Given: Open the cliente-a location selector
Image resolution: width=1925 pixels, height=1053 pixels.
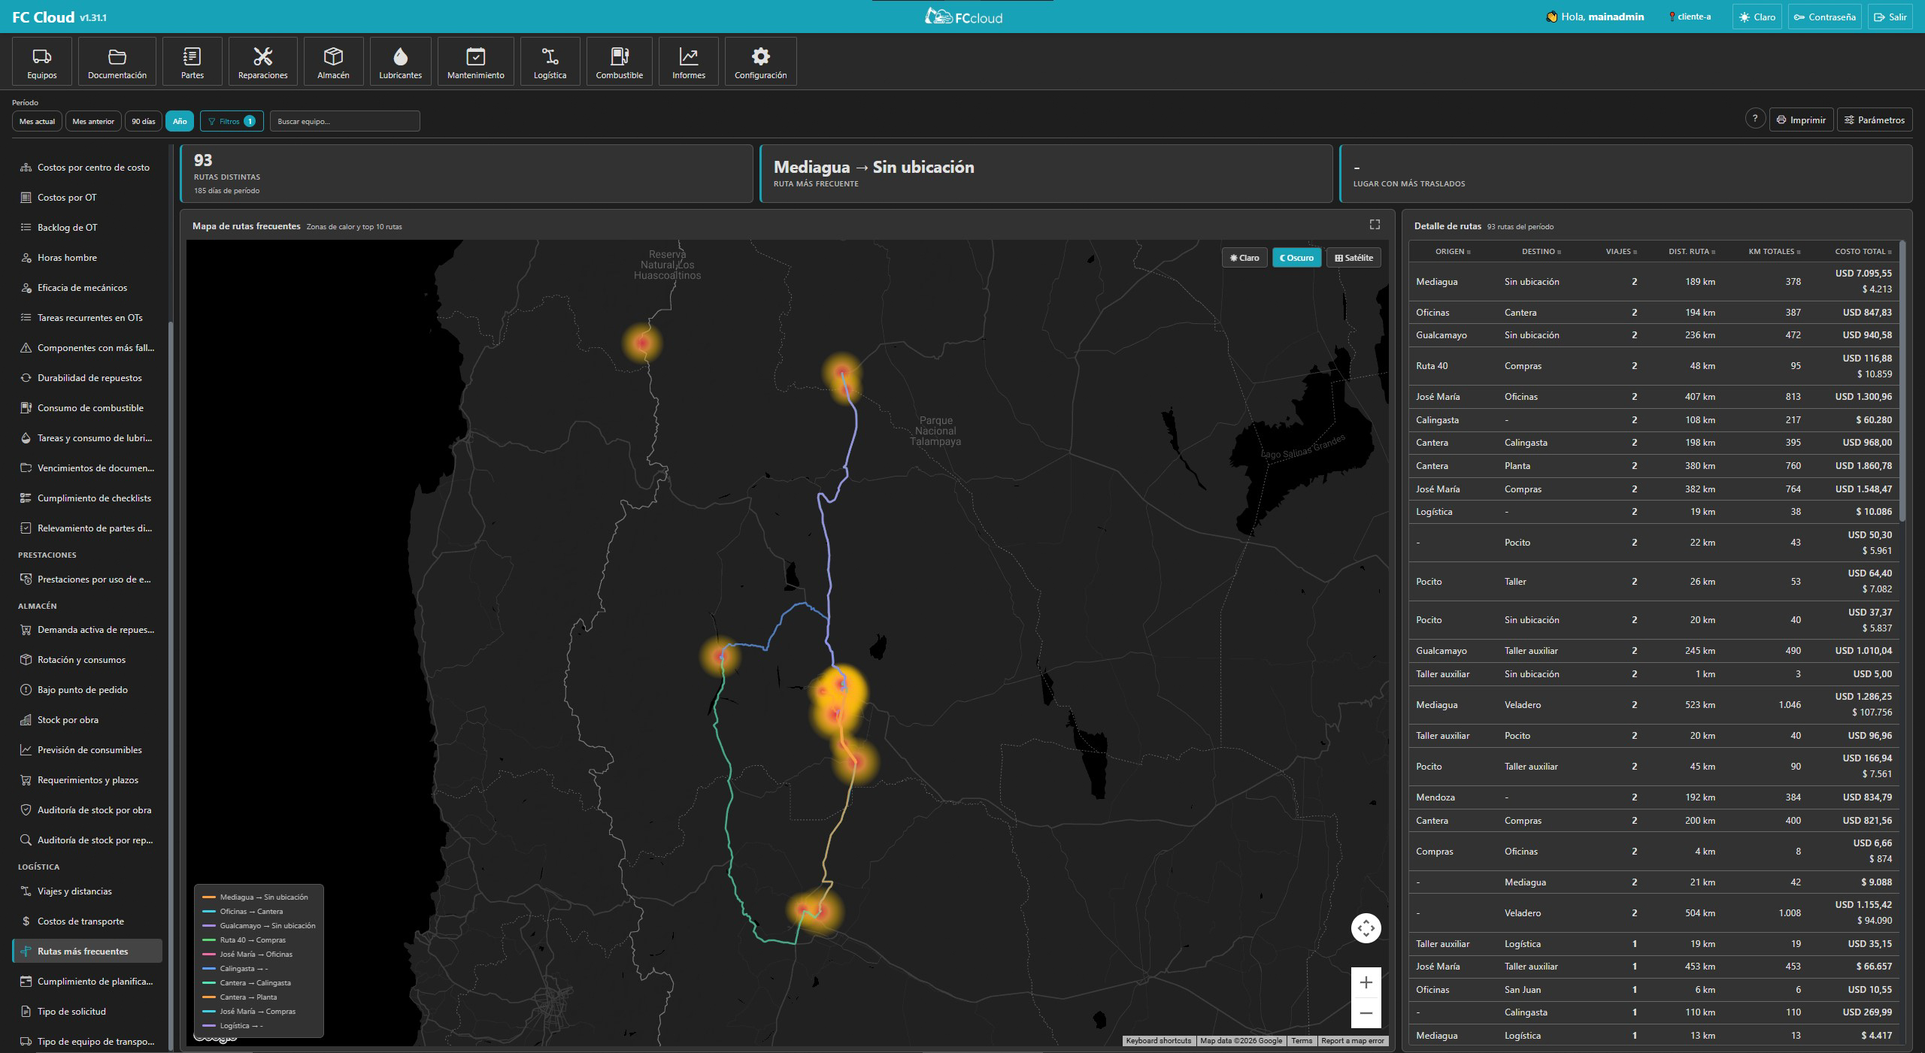Looking at the screenshot, I should [1690, 17].
